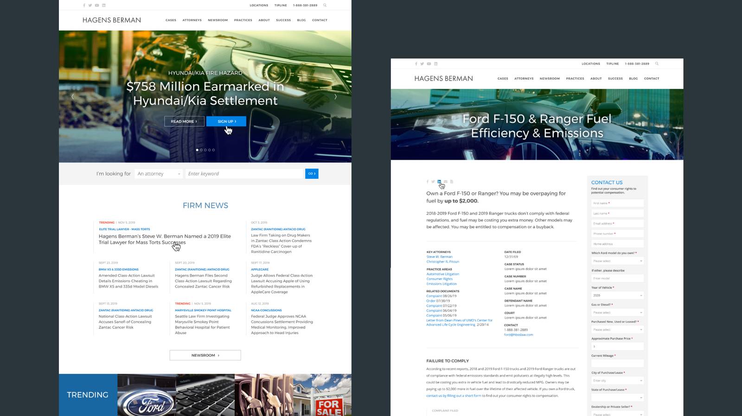Viewport: 742px width, 416px height.
Task: Open BLOG nav item on Ford page
Action: (633, 79)
